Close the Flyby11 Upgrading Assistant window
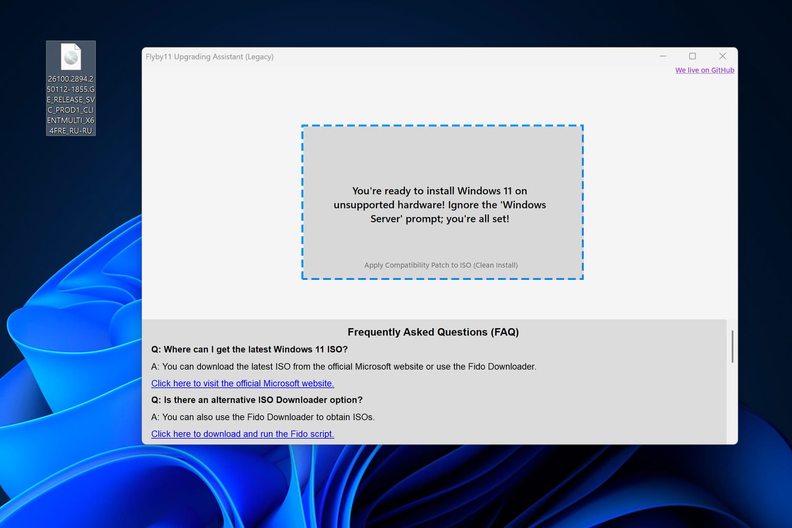Viewport: 792px width, 528px height. tap(723, 56)
